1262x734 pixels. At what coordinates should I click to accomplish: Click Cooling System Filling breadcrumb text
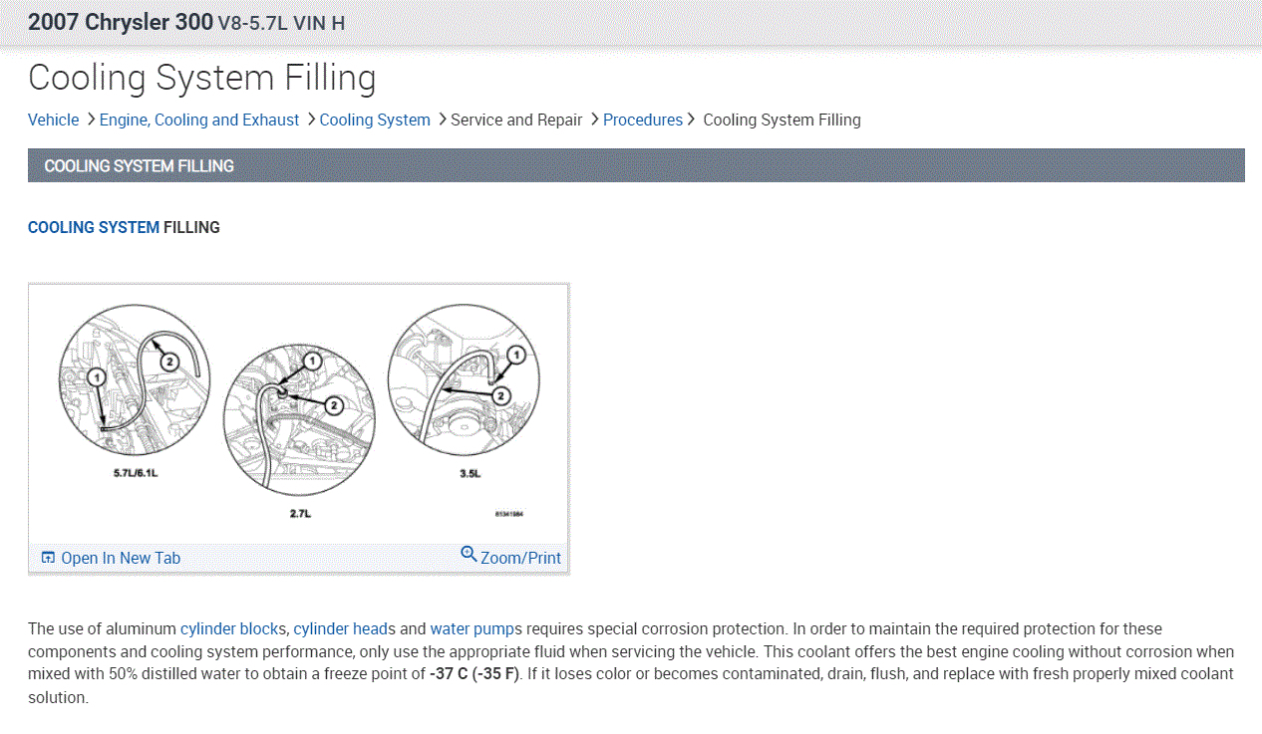point(782,120)
